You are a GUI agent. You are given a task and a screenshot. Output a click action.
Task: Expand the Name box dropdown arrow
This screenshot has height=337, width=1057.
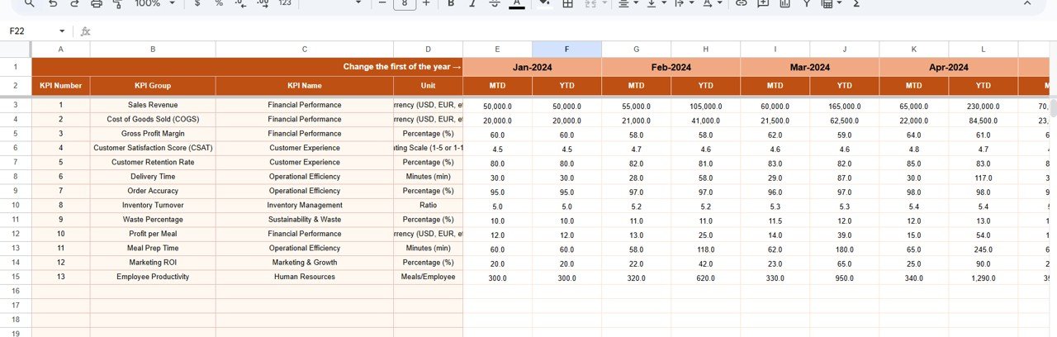point(62,31)
